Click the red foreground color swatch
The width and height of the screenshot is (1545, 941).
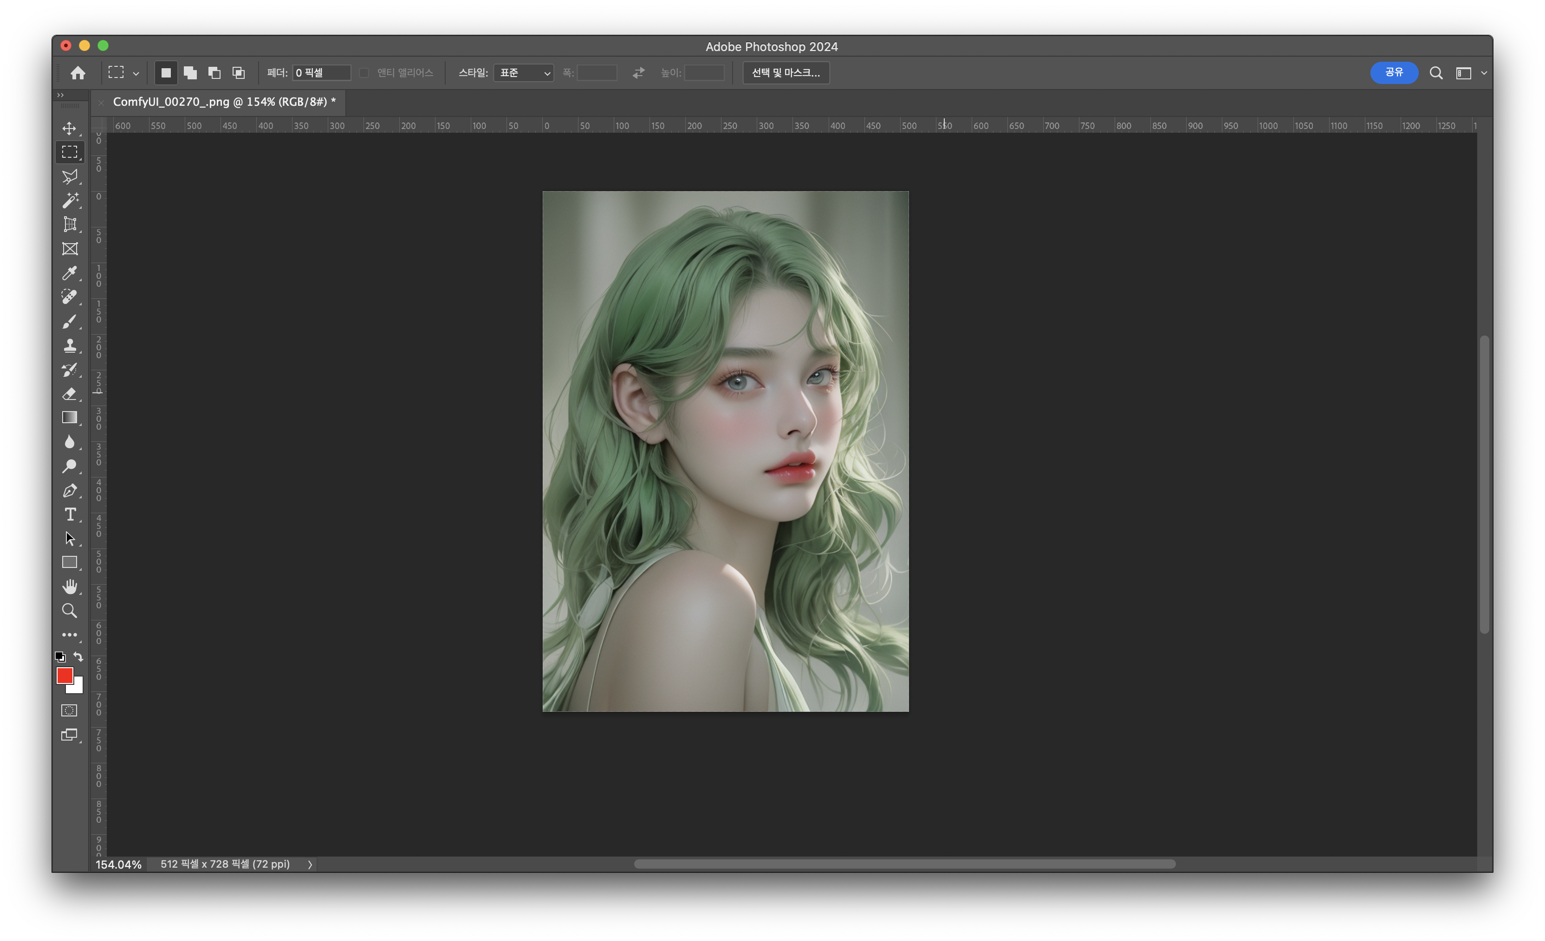[64, 675]
